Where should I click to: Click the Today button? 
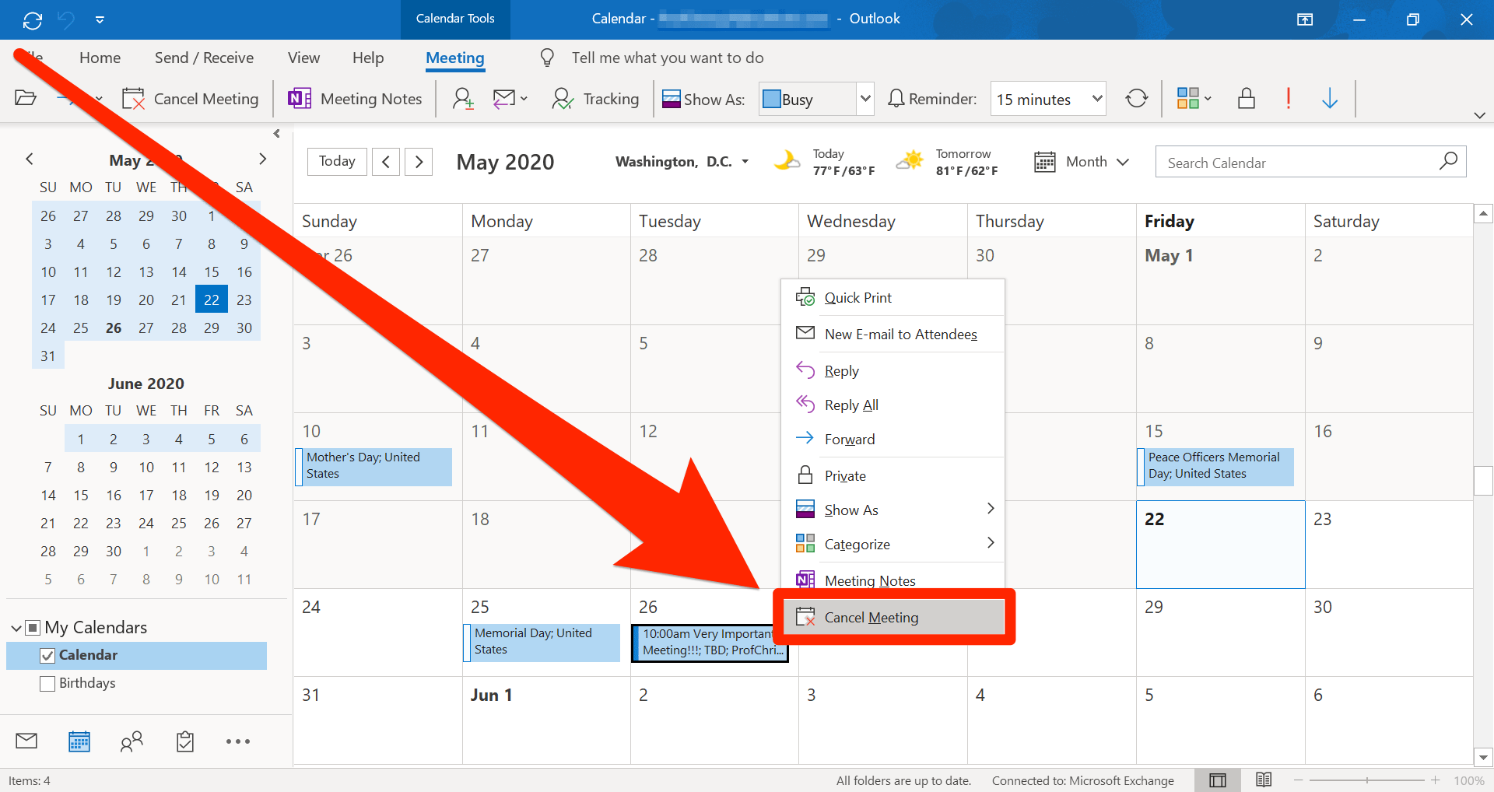337,162
